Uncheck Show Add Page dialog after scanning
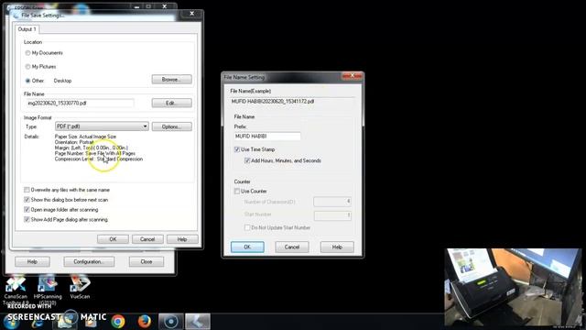This screenshot has height=330, width=586. [x=27, y=220]
